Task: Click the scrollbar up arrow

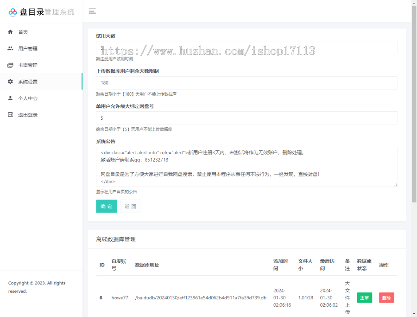Action: pos(414,2)
